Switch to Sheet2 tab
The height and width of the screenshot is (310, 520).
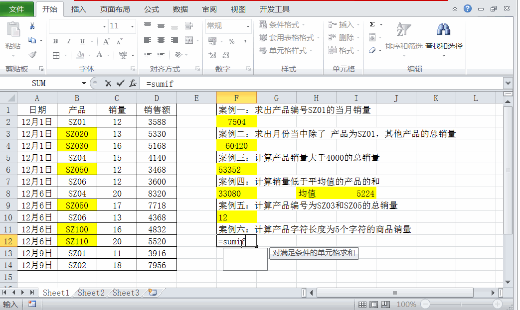[x=91, y=293]
